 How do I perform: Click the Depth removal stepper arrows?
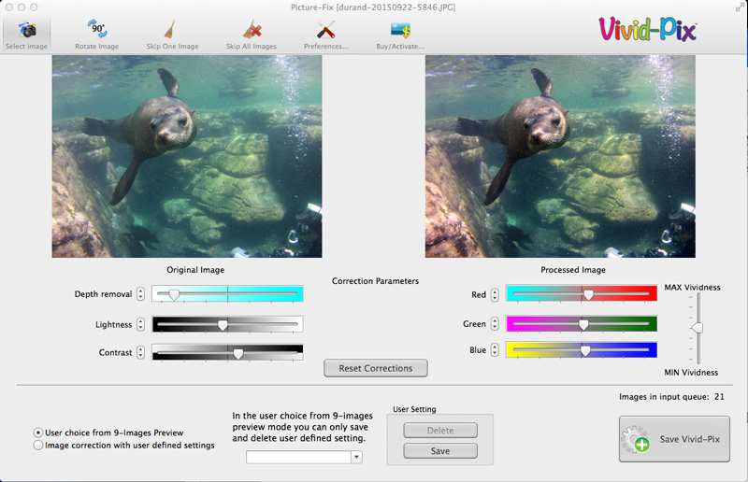(x=140, y=294)
